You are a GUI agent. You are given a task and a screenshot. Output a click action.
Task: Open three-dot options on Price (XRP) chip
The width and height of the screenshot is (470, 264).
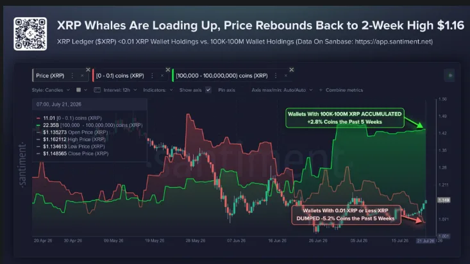pos(72,76)
